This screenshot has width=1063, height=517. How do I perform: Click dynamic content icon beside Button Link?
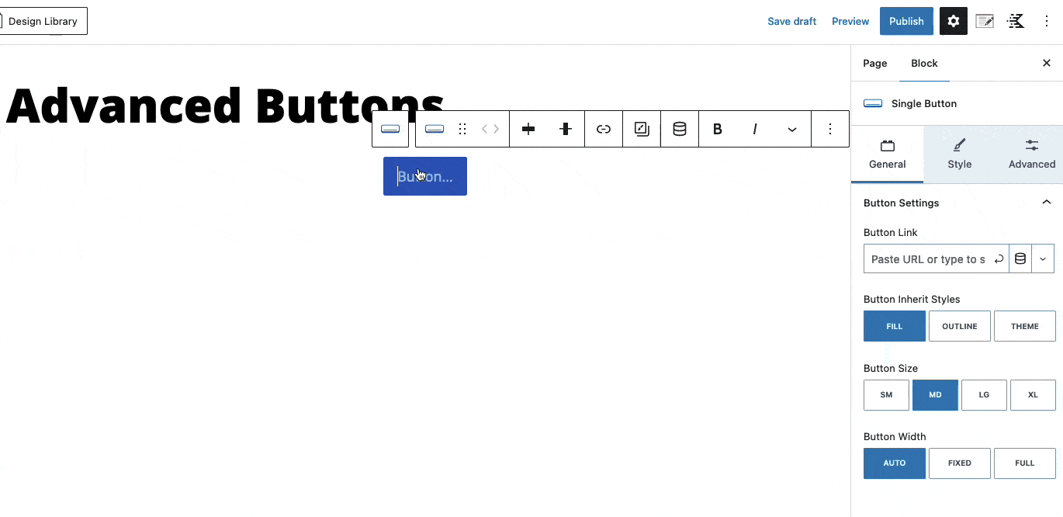click(x=1020, y=259)
